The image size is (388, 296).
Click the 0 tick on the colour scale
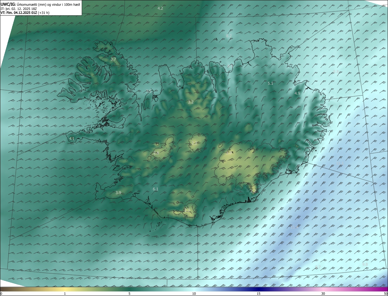(x=1, y=294)
